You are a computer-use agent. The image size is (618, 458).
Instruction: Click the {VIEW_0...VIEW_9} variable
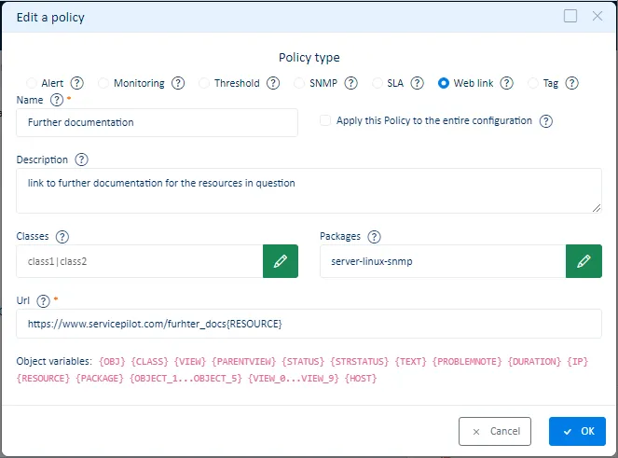[x=294, y=379]
